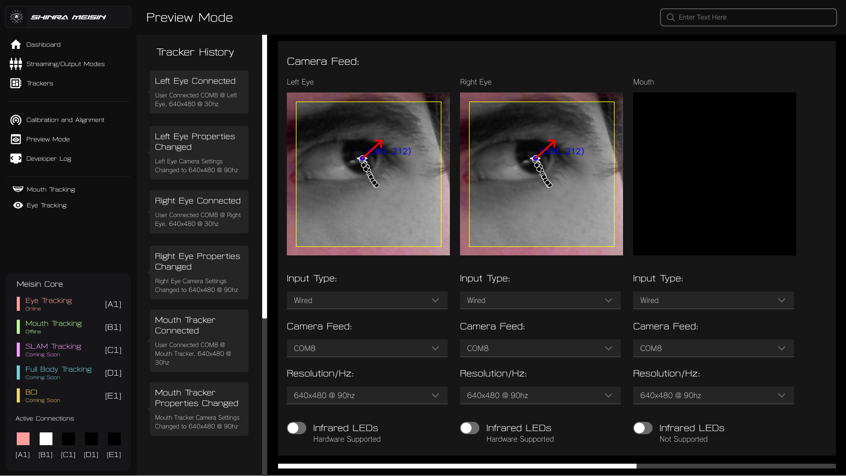846x476 pixels.
Task: Open Right Eye Input Type dropdown
Action: pyautogui.click(x=540, y=300)
